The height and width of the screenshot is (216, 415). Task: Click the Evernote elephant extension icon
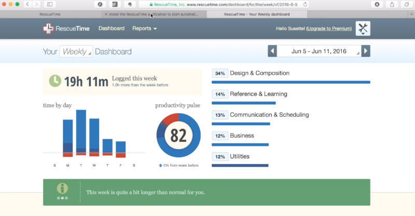pos(130,4)
